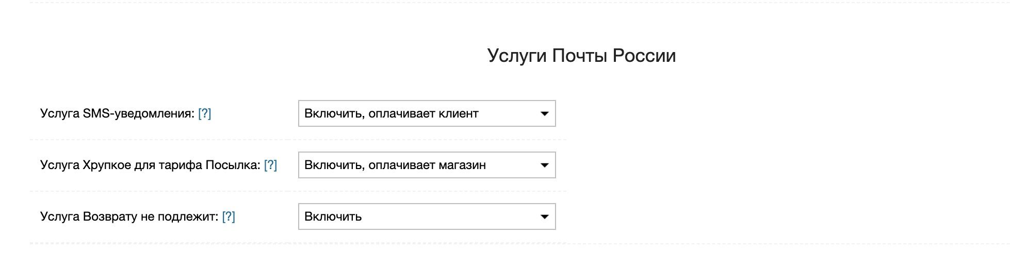Click arrow on Возврату не подлежит dropdown
This screenshot has height=267, width=1010.
click(x=544, y=216)
